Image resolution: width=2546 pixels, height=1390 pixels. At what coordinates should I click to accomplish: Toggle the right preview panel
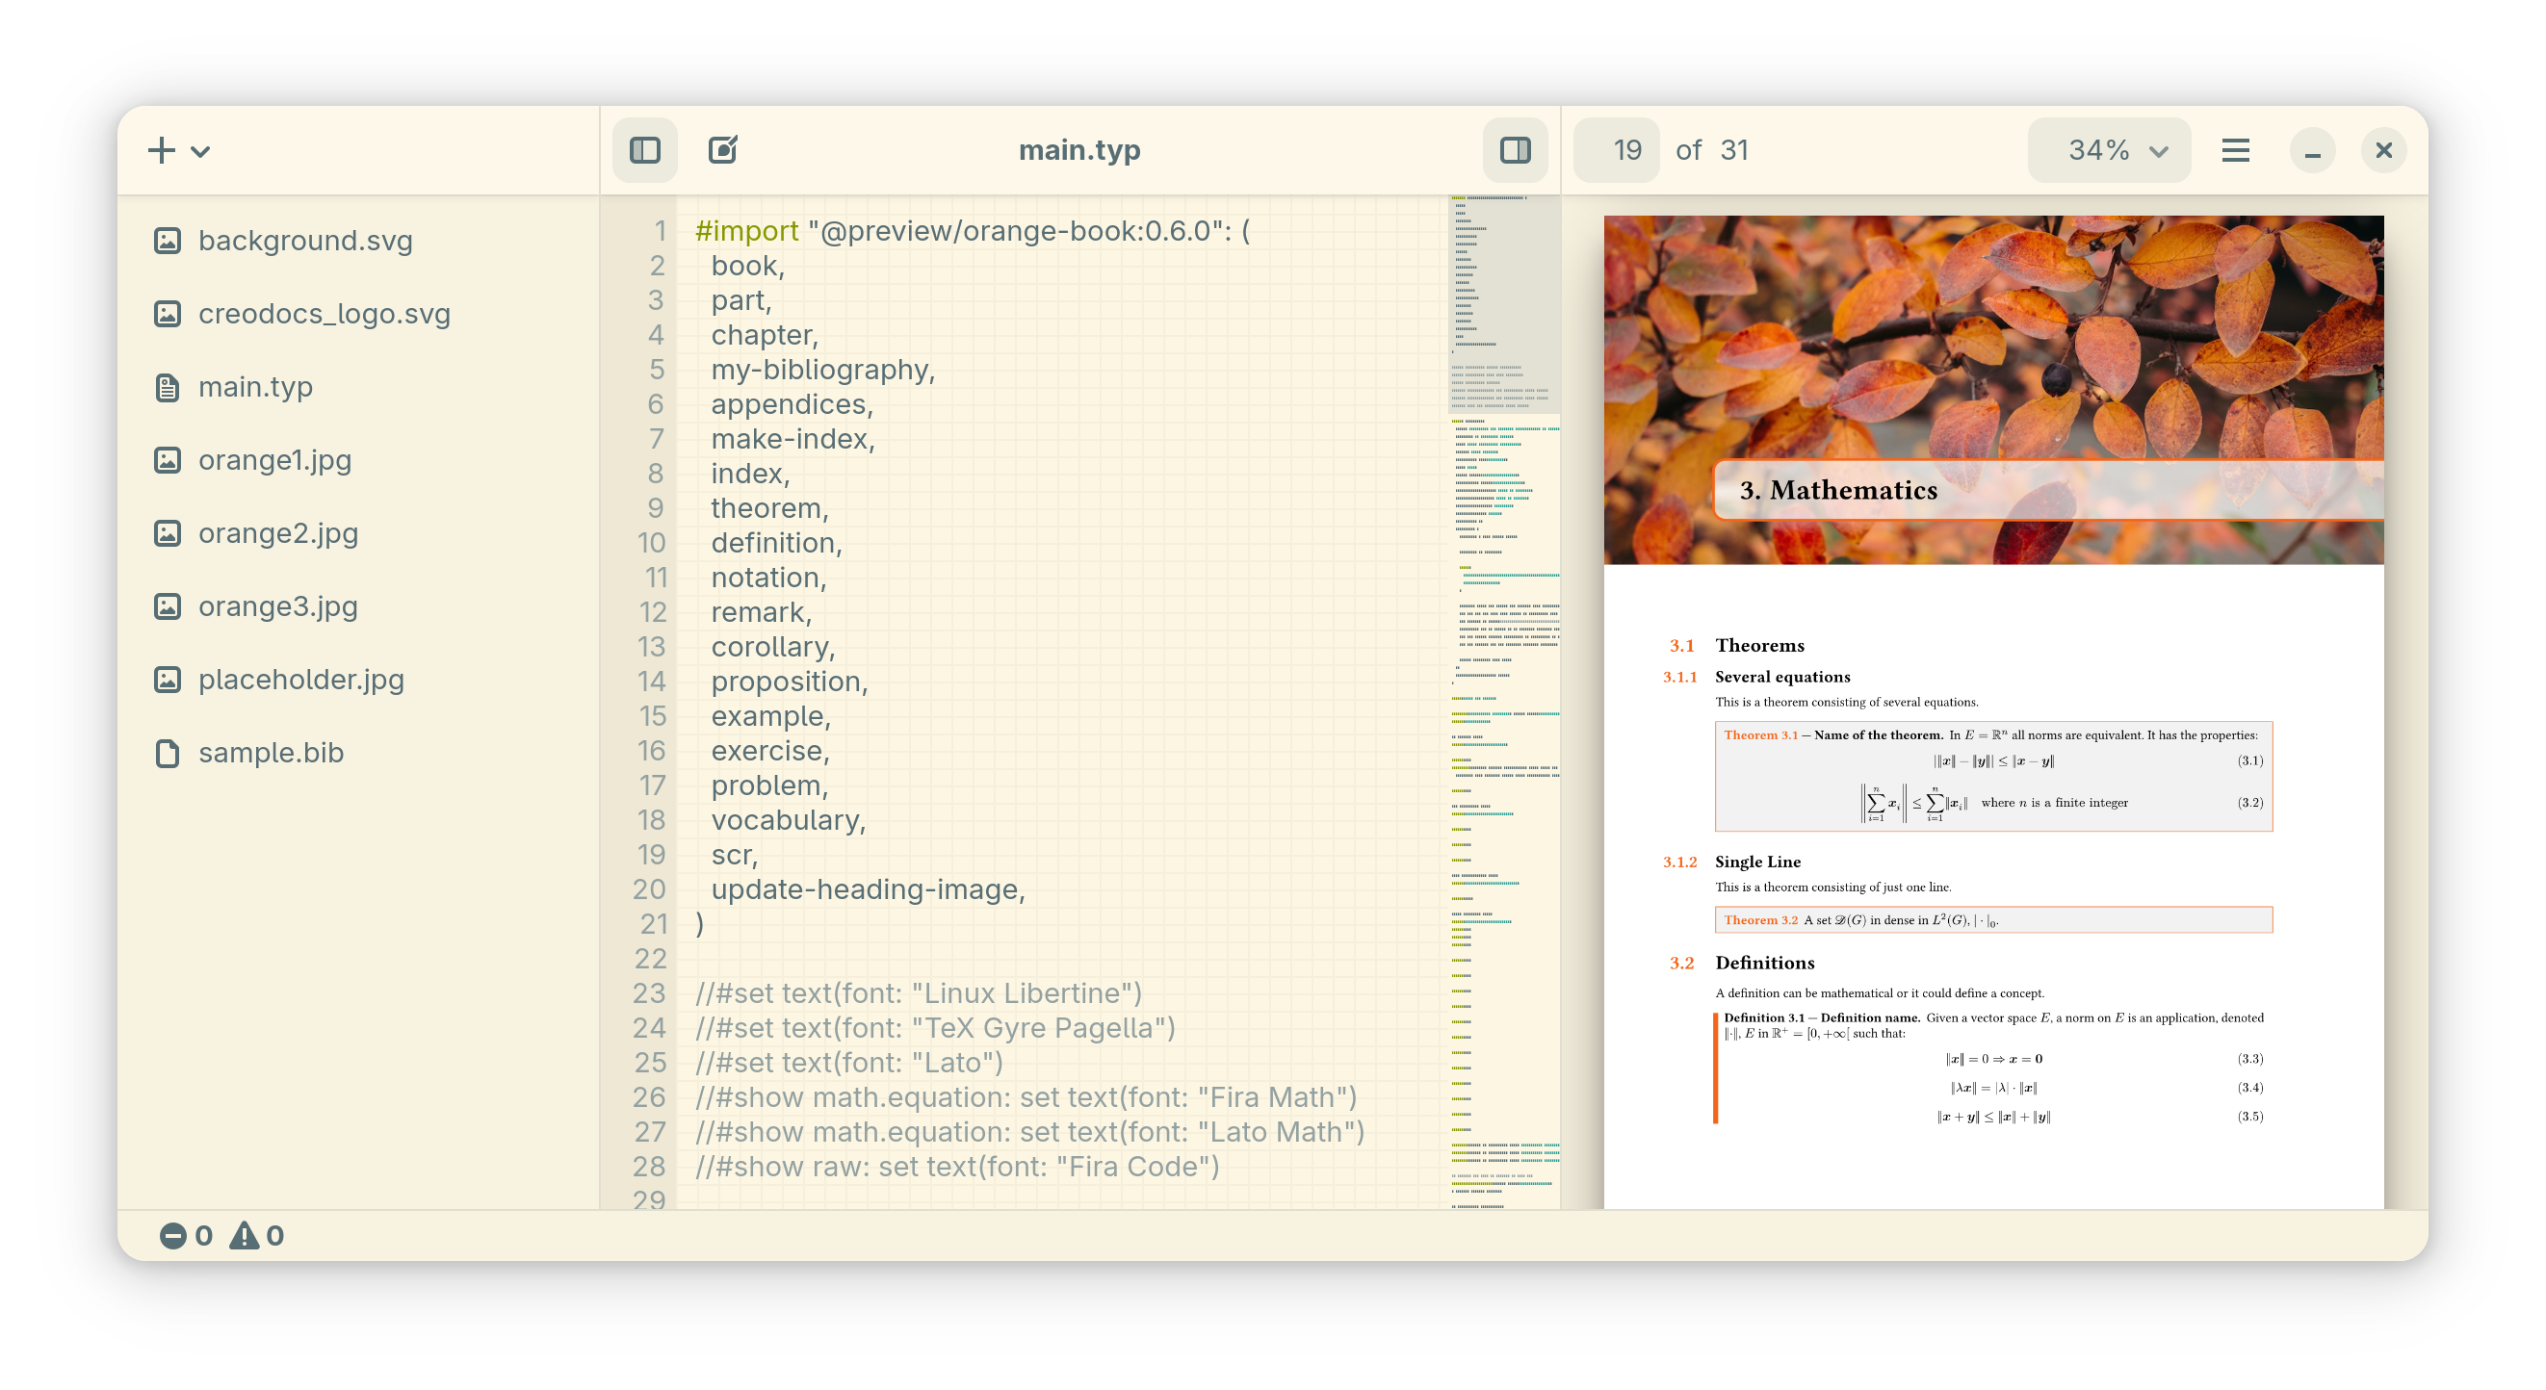[x=1514, y=150]
